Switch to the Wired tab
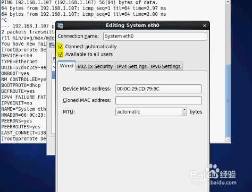 pyautogui.click(x=66, y=66)
